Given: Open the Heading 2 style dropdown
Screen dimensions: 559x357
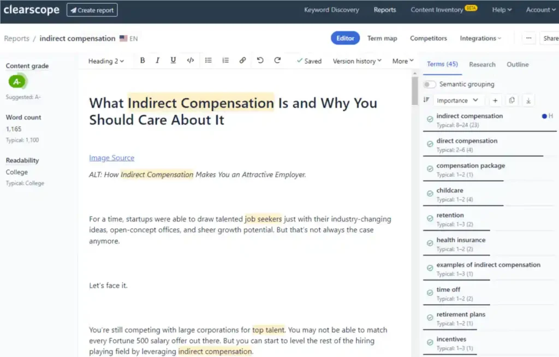Looking at the screenshot, I should (x=106, y=61).
